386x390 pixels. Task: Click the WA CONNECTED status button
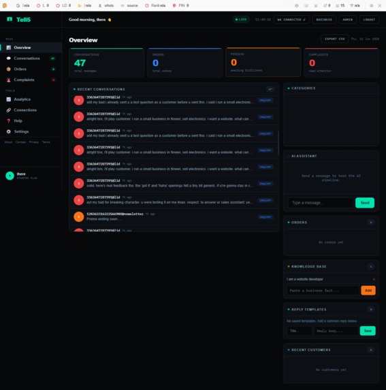pyautogui.click(x=291, y=20)
